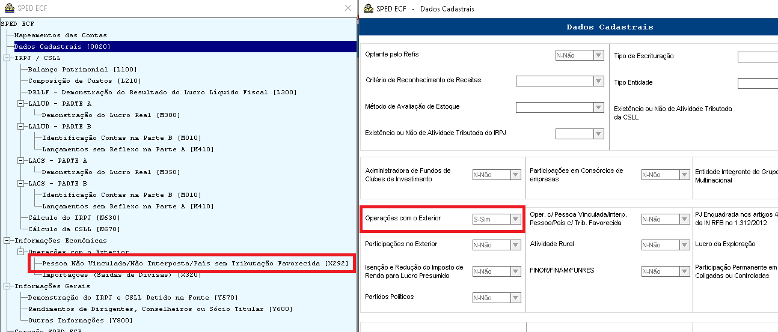Collapse the LALUR - PARTE B node

click(20, 127)
